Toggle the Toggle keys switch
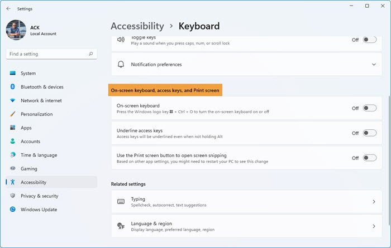391x248 pixels. [x=369, y=40]
